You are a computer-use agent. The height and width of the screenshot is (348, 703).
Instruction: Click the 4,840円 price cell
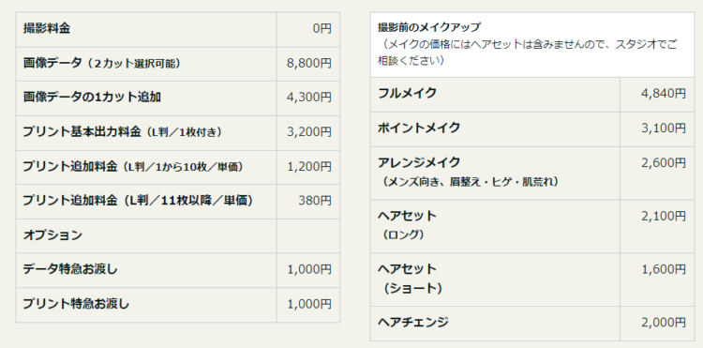[657, 95]
